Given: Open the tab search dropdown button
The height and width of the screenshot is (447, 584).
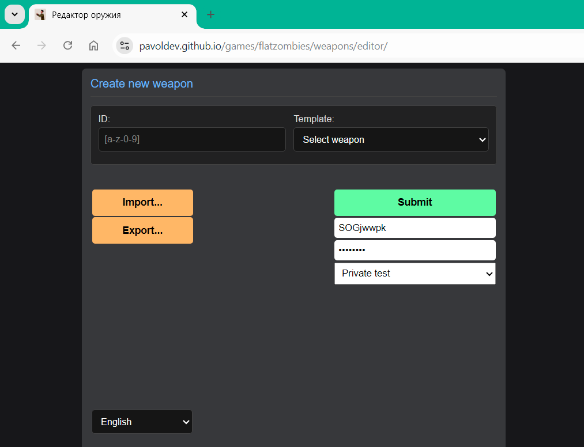Looking at the screenshot, I should (14, 14).
